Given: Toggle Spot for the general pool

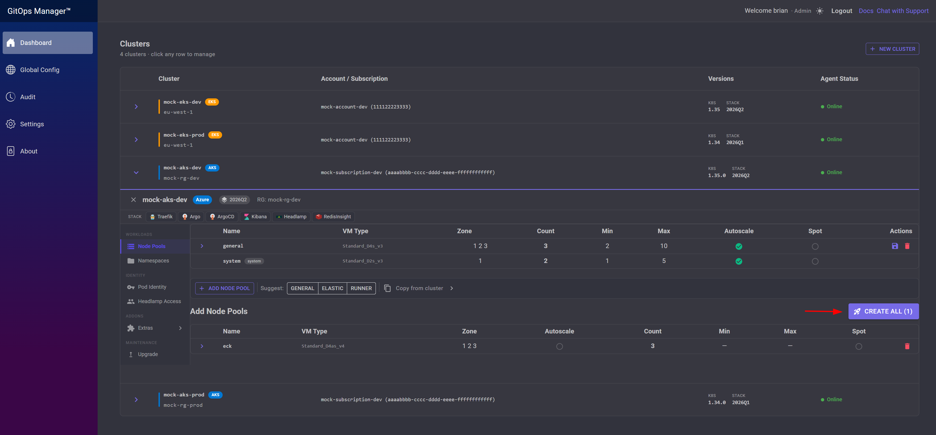Looking at the screenshot, I should (815, 246).
